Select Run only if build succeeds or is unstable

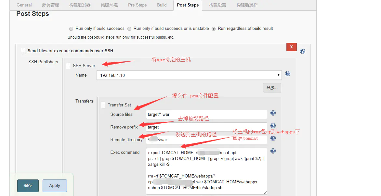click(x=129, y=29)
